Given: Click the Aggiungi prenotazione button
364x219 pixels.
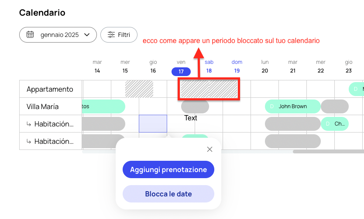Looking at the screenshot, I should [x=168, y=169].
